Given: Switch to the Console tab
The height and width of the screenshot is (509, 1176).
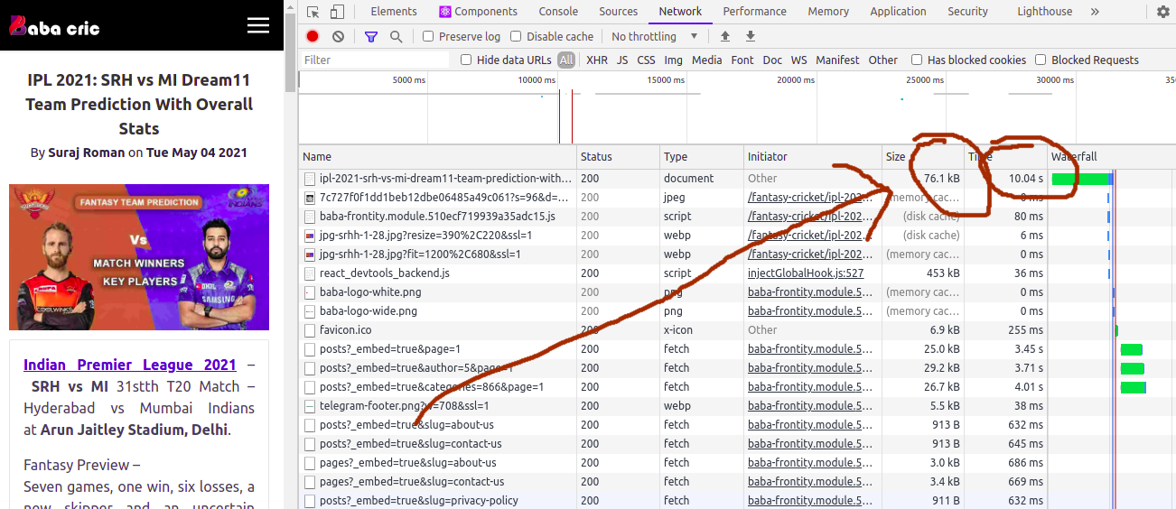Looking at the screenshot, I should coord(558,12).
